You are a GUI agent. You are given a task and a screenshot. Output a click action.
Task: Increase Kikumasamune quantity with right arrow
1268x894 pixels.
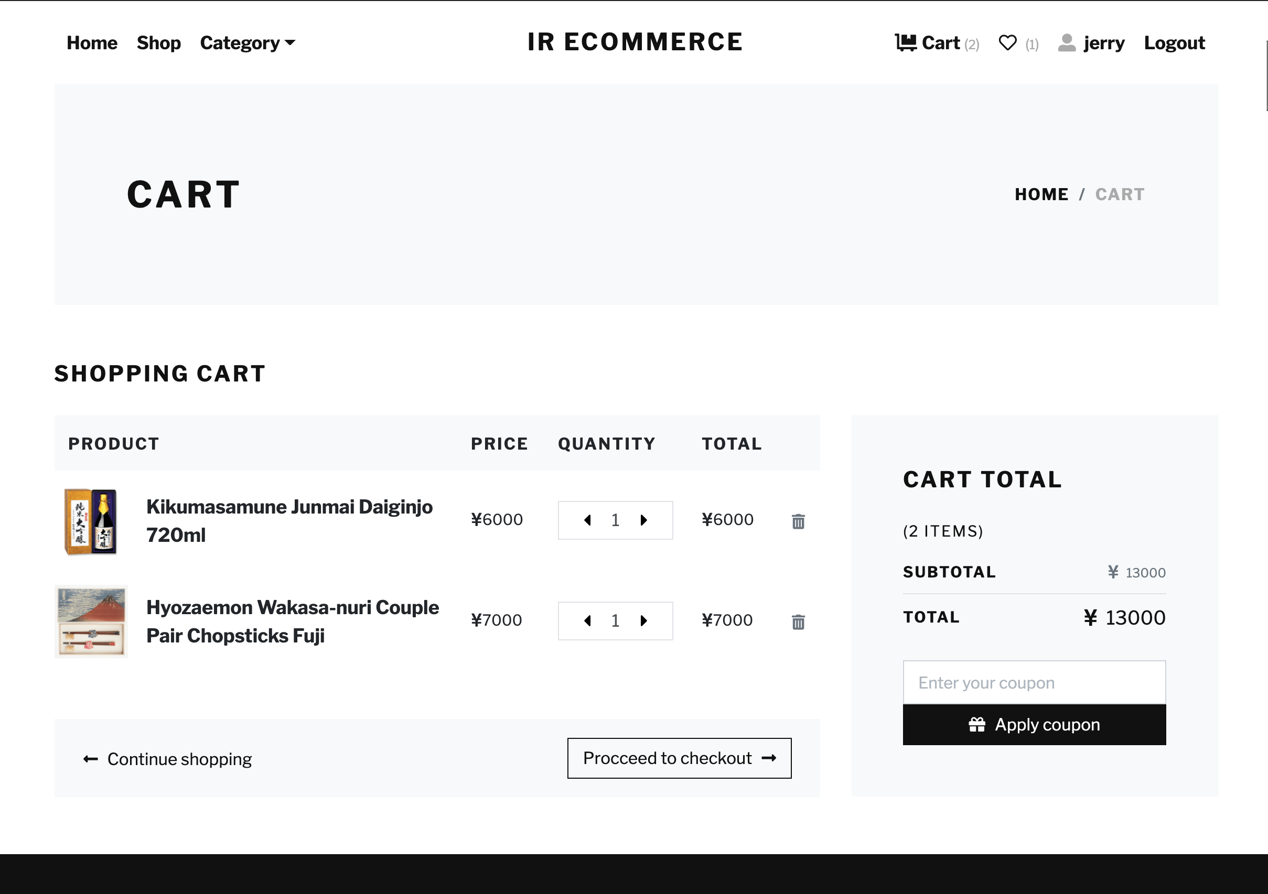(643, 520)
